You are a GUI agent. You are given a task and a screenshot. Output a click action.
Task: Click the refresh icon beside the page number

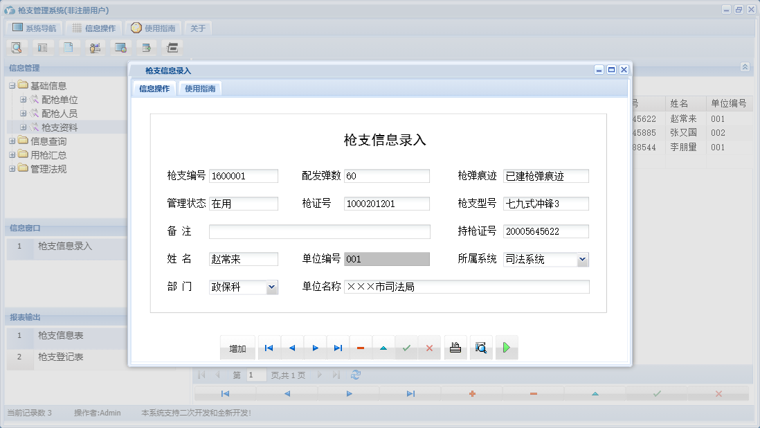356,375
